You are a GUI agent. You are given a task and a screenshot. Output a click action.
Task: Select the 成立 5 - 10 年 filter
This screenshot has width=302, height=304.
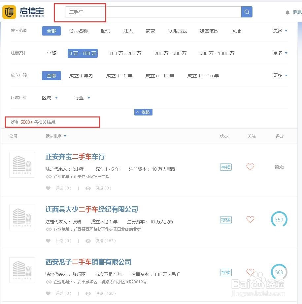[x=160, y=75]
